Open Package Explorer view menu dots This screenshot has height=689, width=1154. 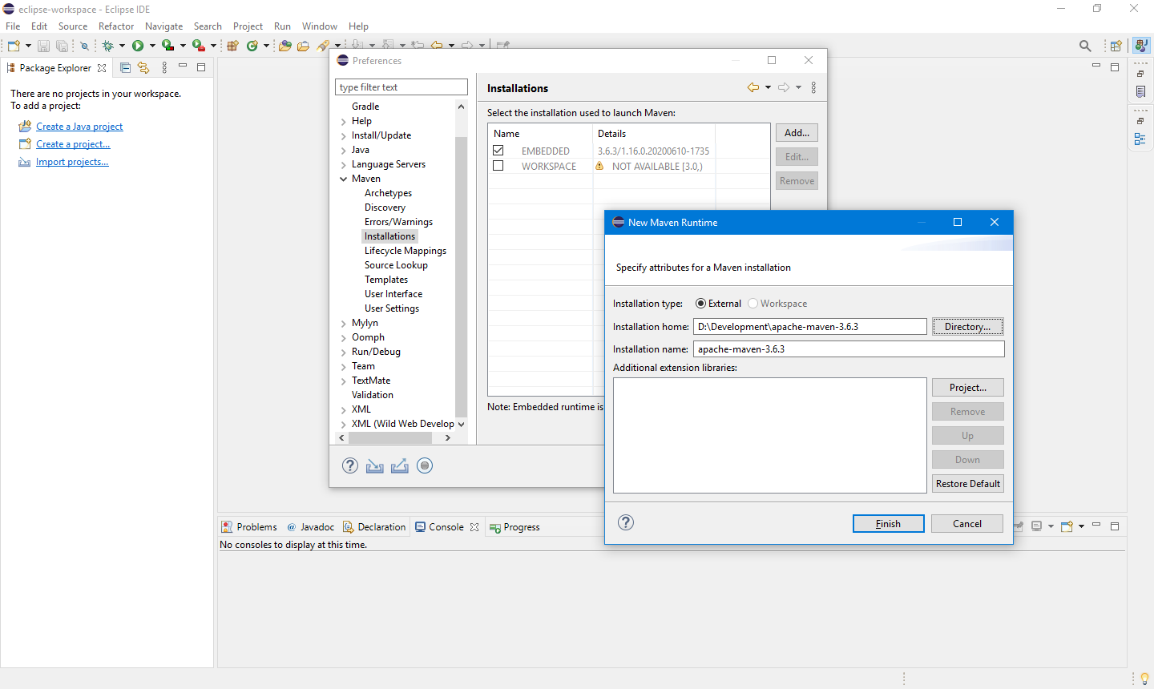164,68
